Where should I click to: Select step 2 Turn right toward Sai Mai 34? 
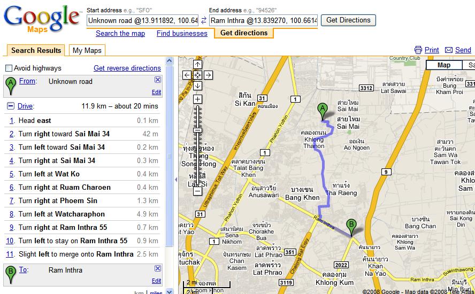coord(82,134)
